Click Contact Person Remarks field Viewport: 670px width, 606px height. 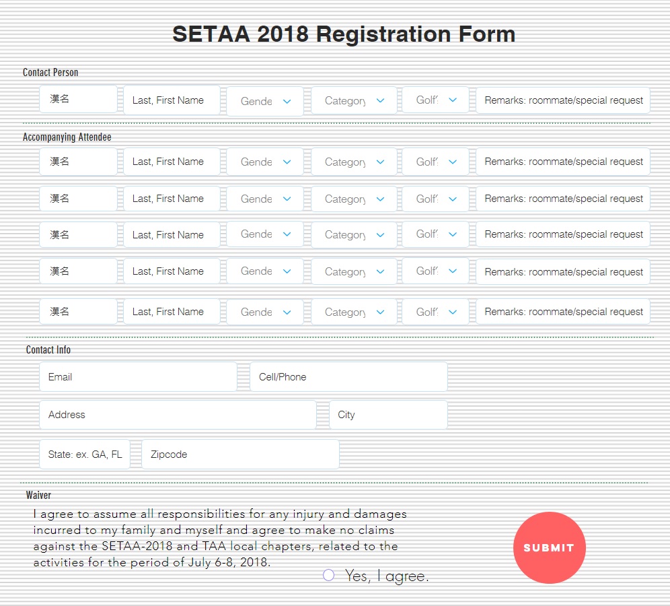tap(563, 100)
